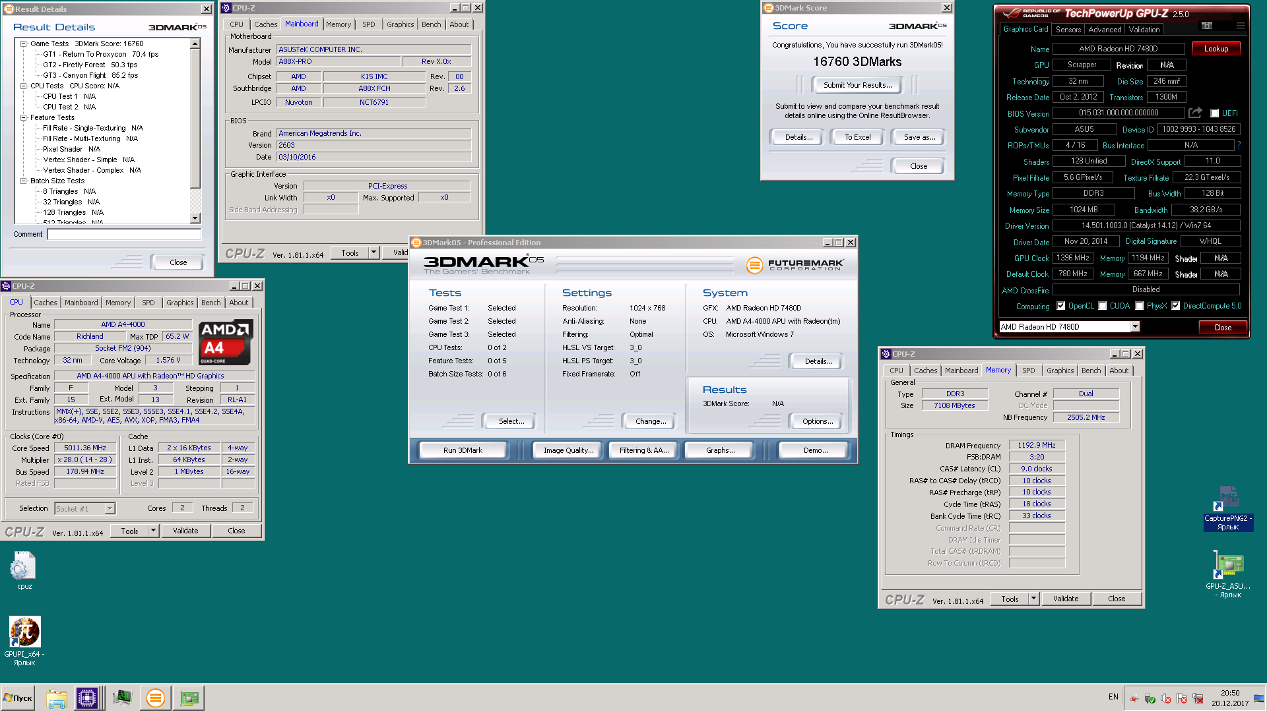Click the Bus Interface question mark
The height and width of the screenshot is (712, 1267).
(x=1239, y=145)
